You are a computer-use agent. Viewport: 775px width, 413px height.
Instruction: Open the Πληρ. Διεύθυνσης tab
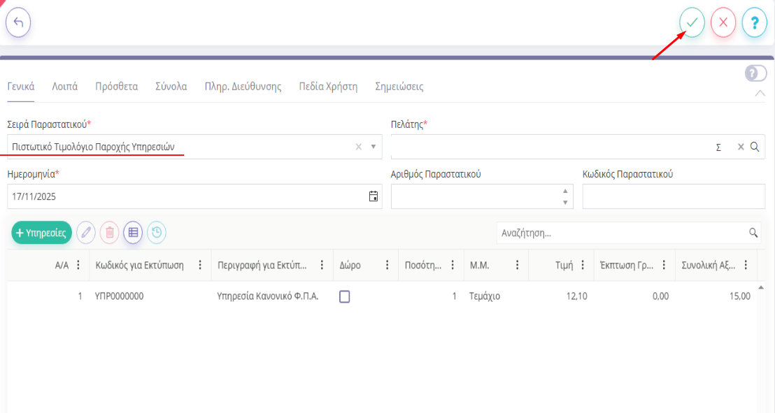pyautogui.click(x=243, y=87)
